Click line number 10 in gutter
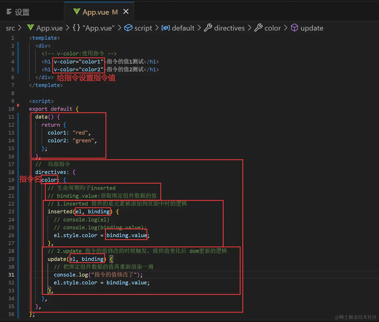379x322 pixels. (11, 109)
